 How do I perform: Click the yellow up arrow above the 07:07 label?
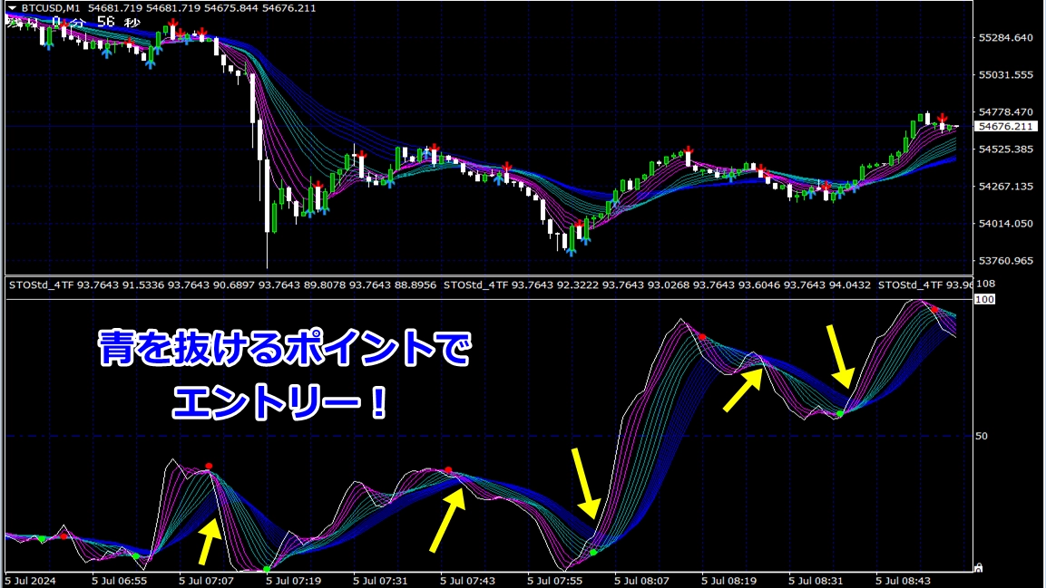coord(209,542)
